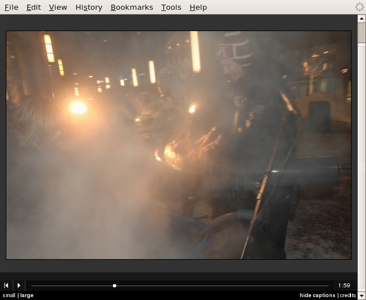This screenshot has height=300, width=366.
Task: Click the skip-to-start button
Action: click(x=6, y=285)
